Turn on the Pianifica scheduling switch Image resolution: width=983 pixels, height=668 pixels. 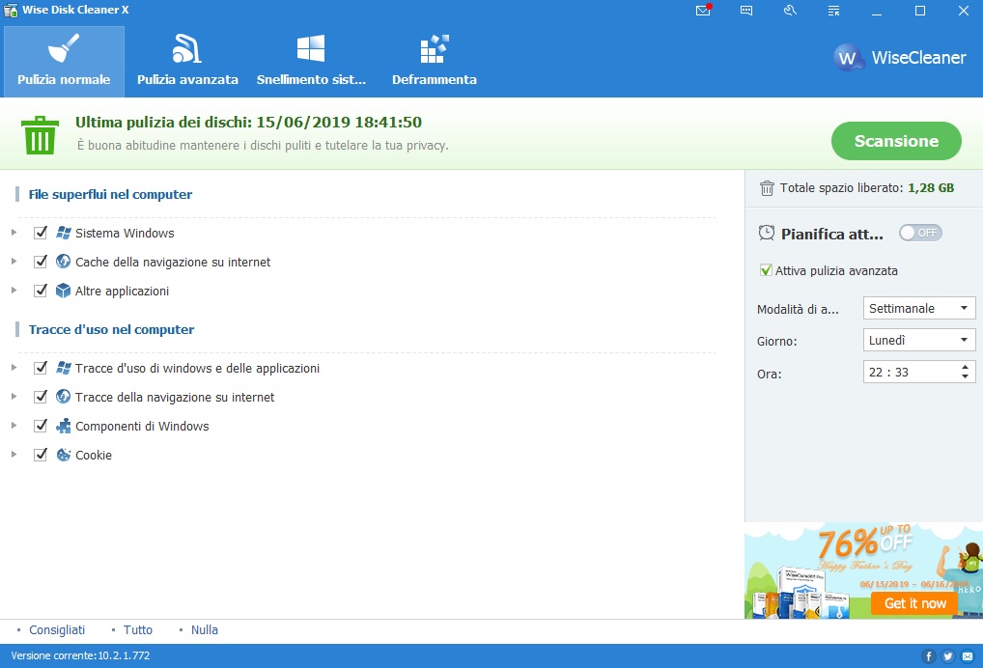(x=920, y=233)
